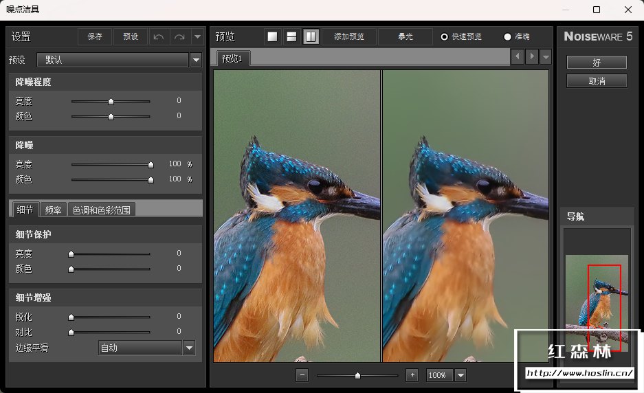Click the 边缘平滑 dropdown arrow

189,348
